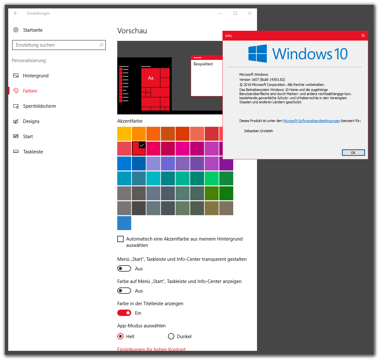Viewport: 379px width, 360px height.
Task: Turn off color in title bar
Action: (x=124, y=313)
